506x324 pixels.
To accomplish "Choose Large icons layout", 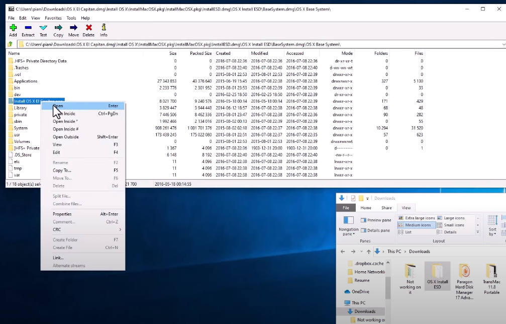I will click(x=451, y=218).
